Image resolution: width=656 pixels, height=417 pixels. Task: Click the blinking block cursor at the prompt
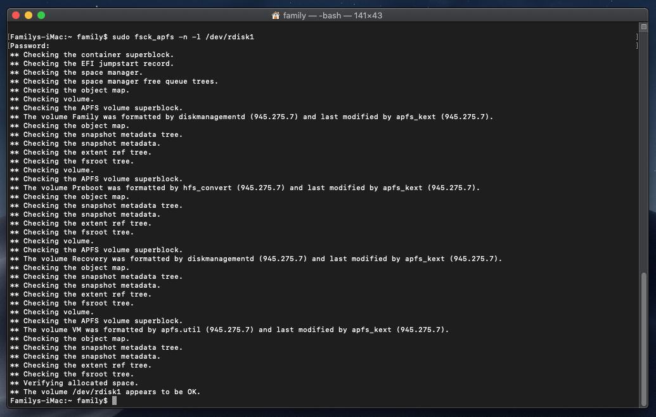(114, 401)
